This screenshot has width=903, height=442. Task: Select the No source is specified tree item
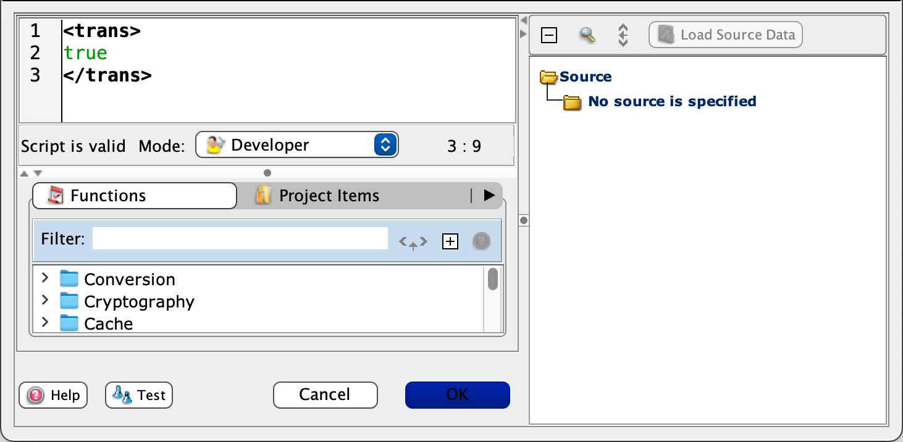pyautogui.click(x=671, y=101)
